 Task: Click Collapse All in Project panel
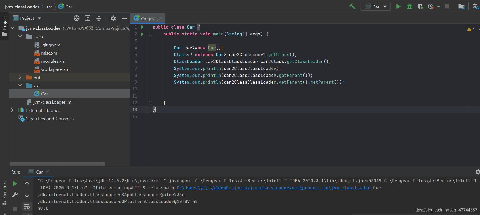tap(99, 18)
